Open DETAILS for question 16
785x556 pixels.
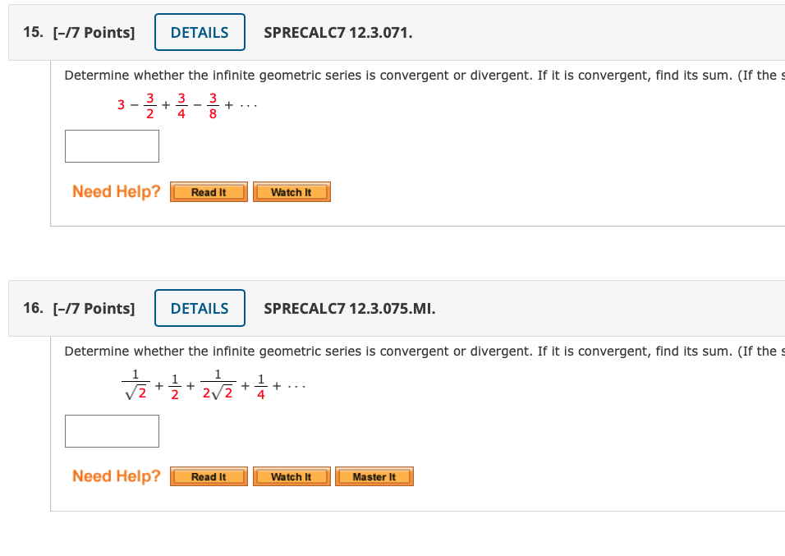[x=200, y=308]
